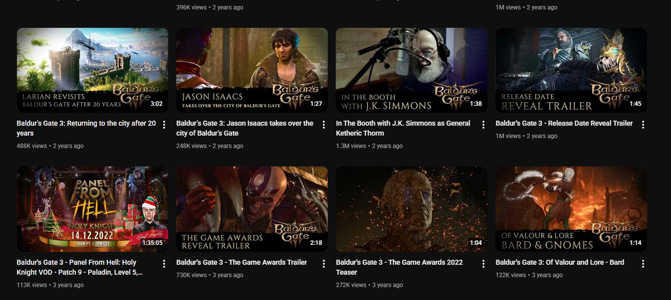The width and height of the screenshot is (671, 300).
Task: Play the 'Jason Isaacs' video thumbnail
Action: [252, 70]
